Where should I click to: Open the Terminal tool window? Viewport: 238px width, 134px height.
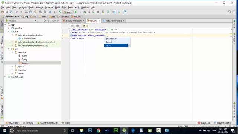click(x=28, y=123)
